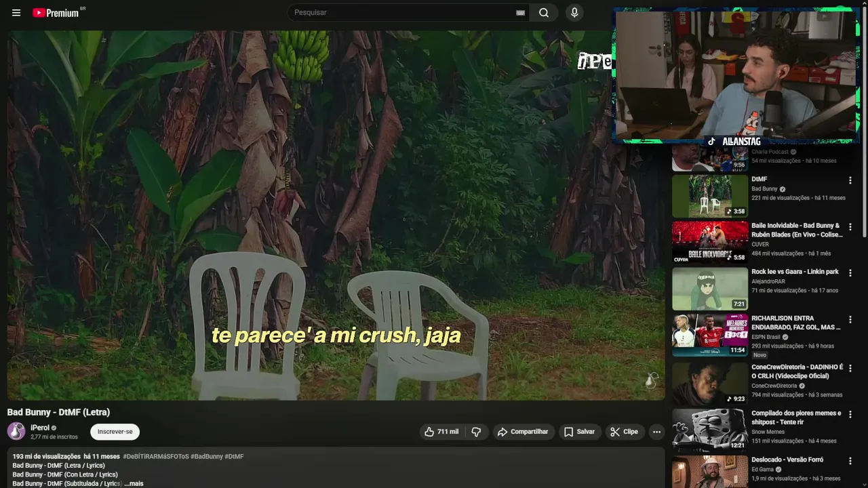Play DtMF suggested video thumbnail
This screenshot has height=488, width=868.
pyautogui.click(x=710, y=196)
